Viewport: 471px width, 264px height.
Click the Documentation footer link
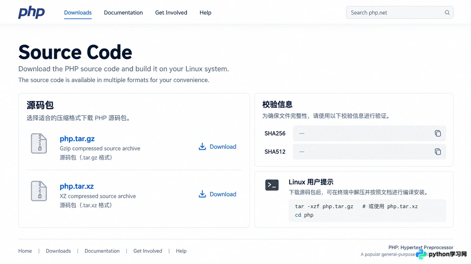(102, 251)
